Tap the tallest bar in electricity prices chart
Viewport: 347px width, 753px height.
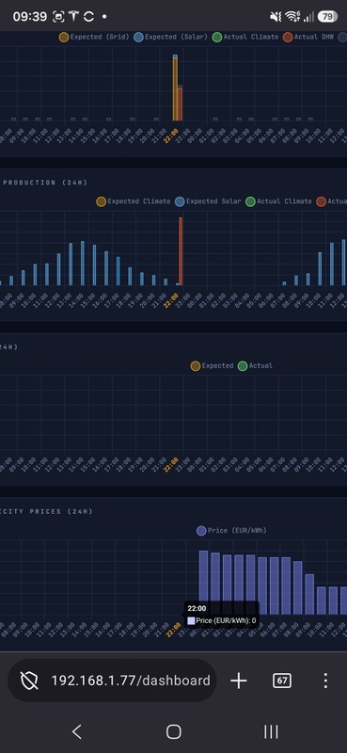(203, 583)
